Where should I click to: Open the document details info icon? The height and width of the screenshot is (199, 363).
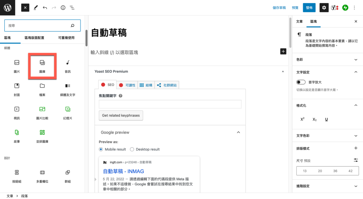63,8
